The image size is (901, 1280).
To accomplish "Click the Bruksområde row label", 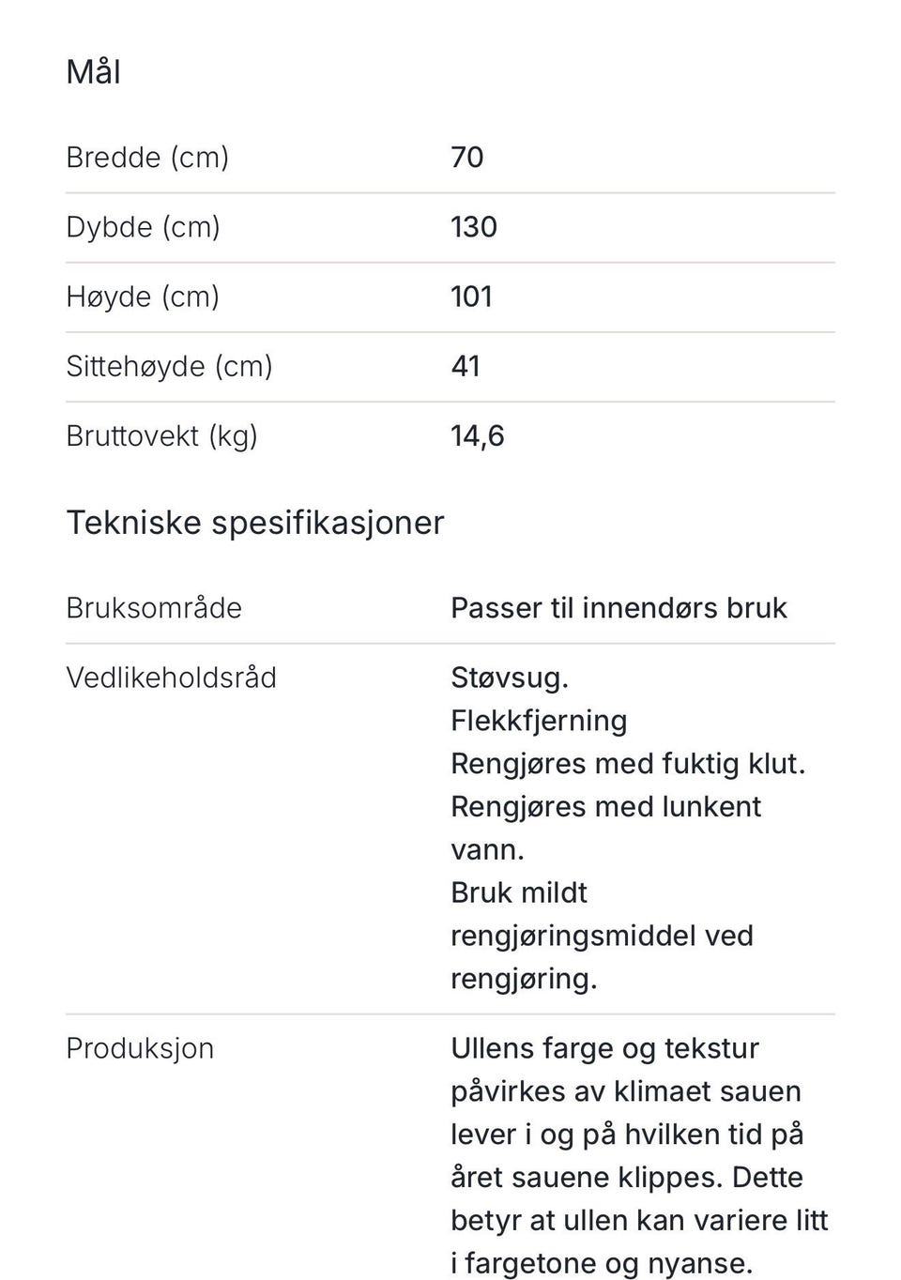I will click(x=154, y=608).
